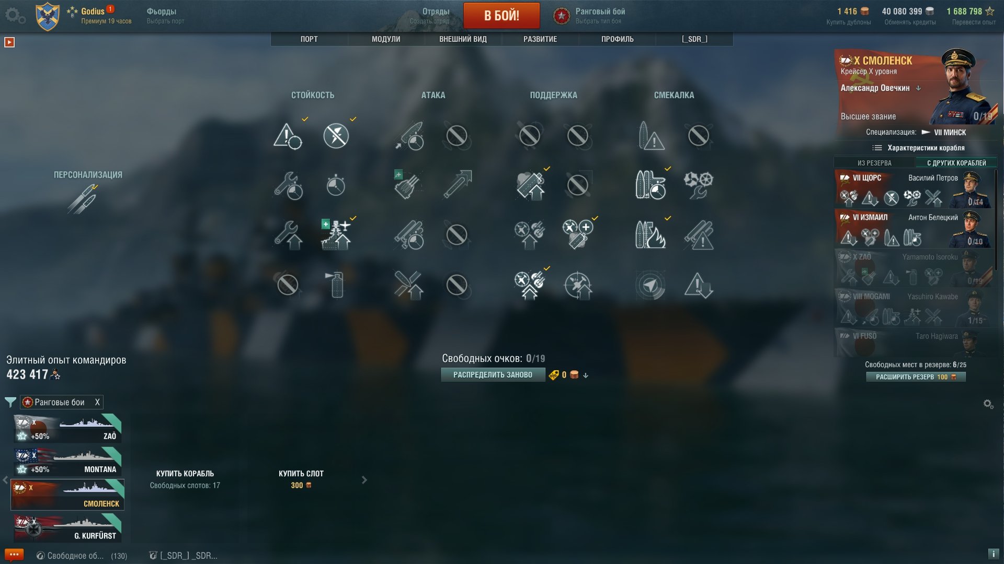Screen dimensions: 1004x564
Task: Expand the Александр Овечкин commander dropdown arrow
Action: click(918, 88)
